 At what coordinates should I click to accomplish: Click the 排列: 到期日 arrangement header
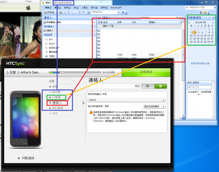[x=199, y=83]
